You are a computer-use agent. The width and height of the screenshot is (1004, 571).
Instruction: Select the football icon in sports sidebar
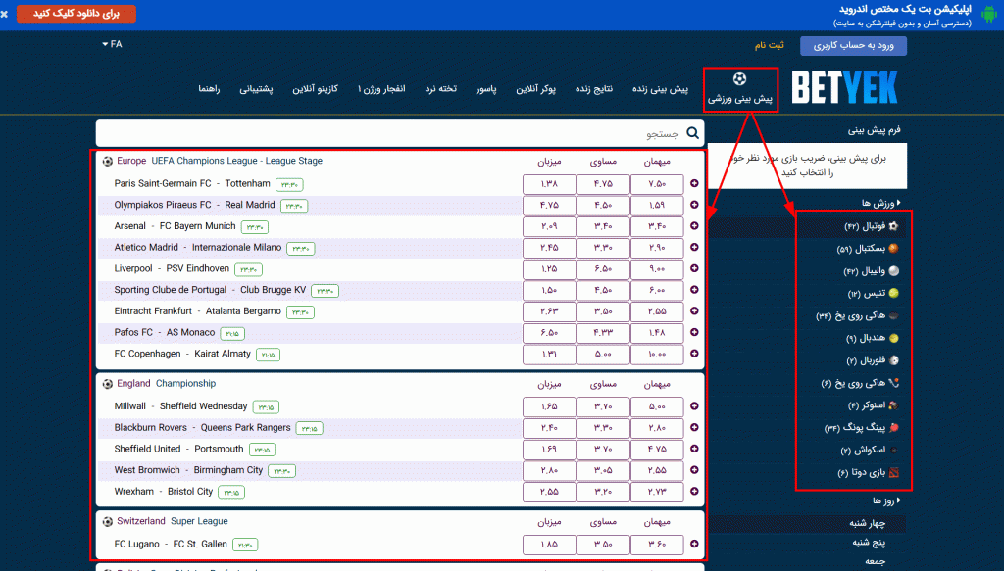(893, 226)
